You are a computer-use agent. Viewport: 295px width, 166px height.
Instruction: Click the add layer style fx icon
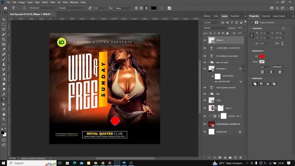coord(215,158)
